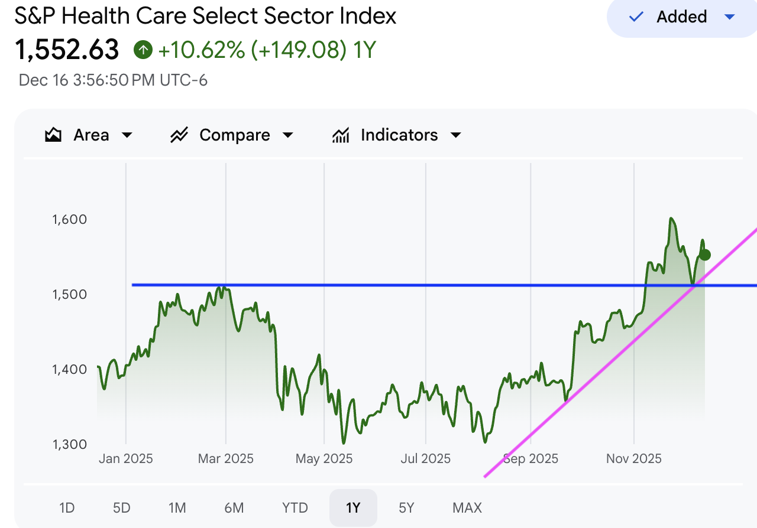Open the Added watchlist dropdown arrow
The height and width of the screenshot is (528, 757).
pyautogui.click(x=730, y=17)
